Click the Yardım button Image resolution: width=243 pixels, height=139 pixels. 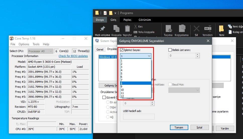(225, 128)
